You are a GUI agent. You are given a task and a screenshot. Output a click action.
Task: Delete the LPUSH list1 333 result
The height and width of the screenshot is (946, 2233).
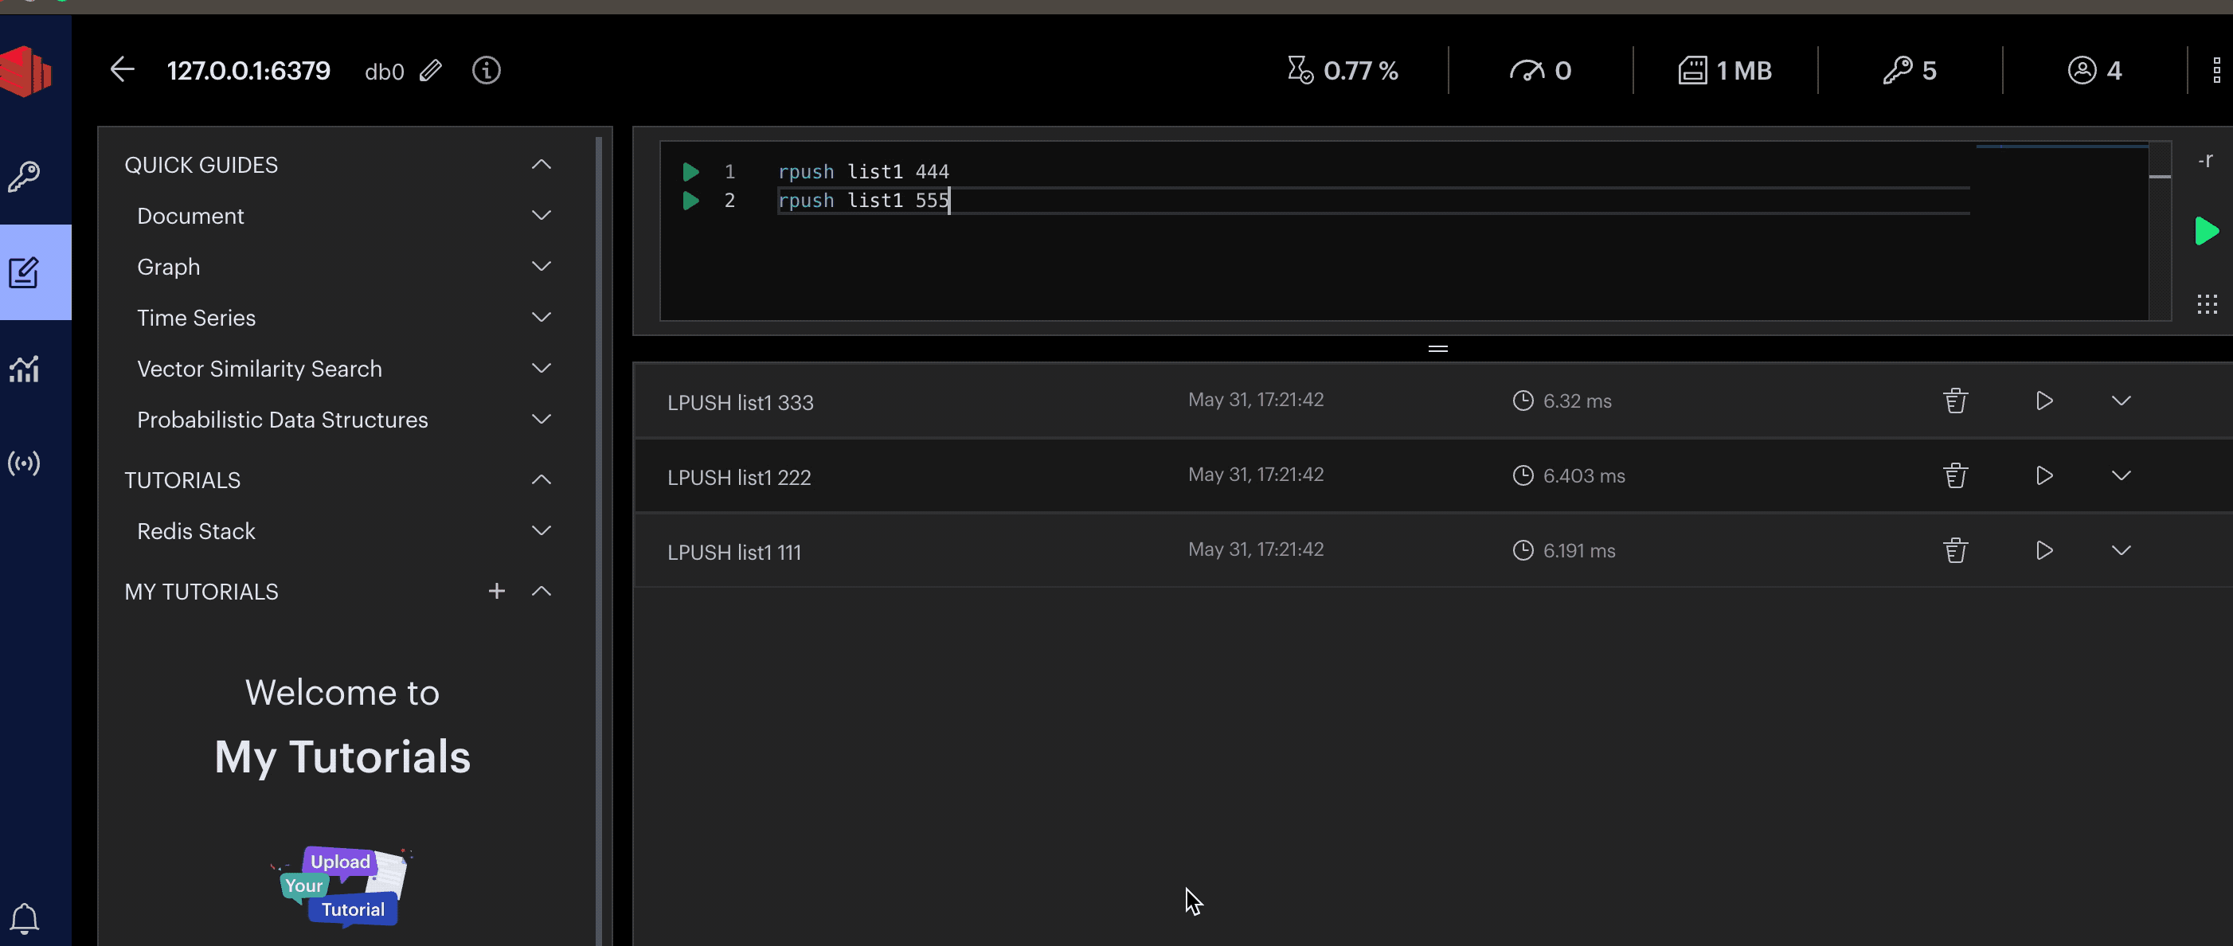tap(1955, 401)
